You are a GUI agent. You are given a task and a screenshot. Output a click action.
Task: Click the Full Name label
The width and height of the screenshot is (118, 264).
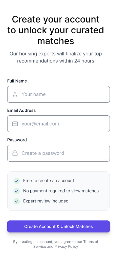tap(17, 81)
